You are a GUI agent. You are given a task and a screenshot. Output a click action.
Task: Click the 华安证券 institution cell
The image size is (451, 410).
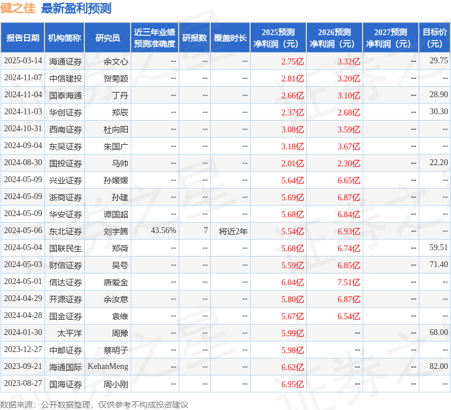click(x=66, y=214)
